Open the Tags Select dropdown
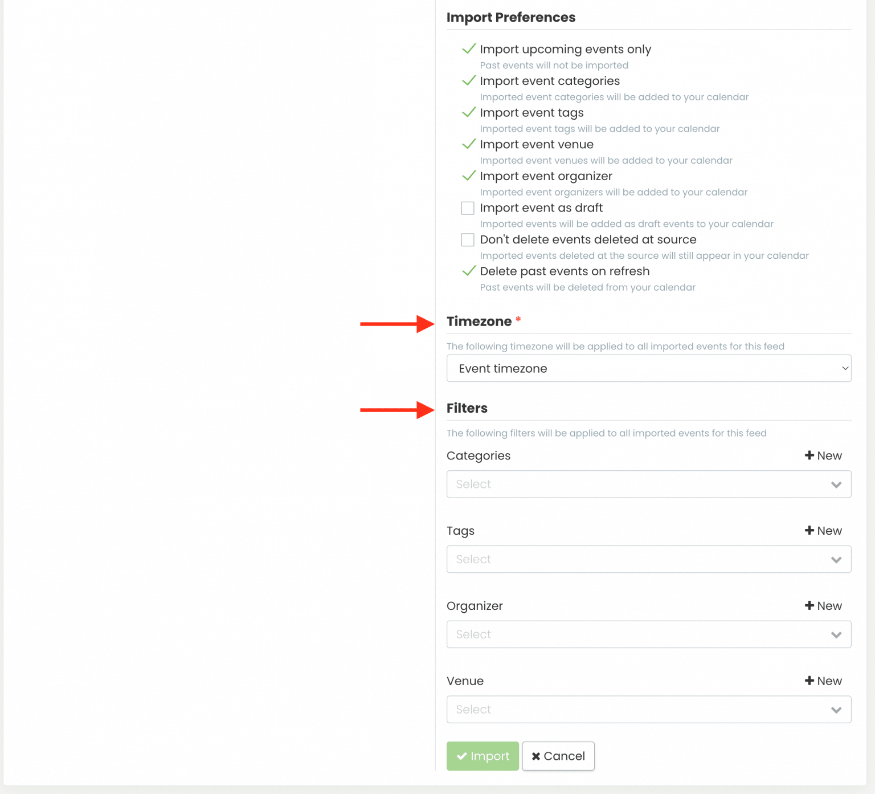The height and width of the screenshot is (794, 875). (649, 559)
